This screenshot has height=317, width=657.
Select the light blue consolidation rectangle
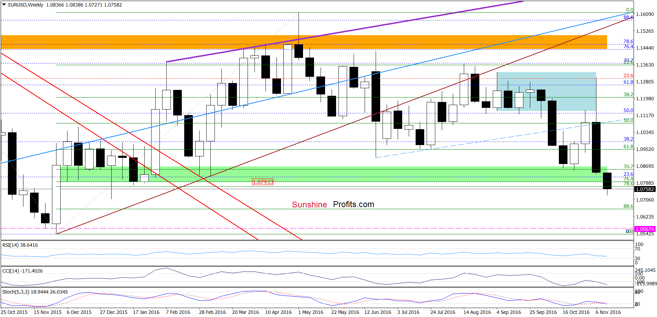pos(546,91)
